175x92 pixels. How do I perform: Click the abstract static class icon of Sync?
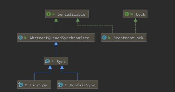tap(47, 61)
